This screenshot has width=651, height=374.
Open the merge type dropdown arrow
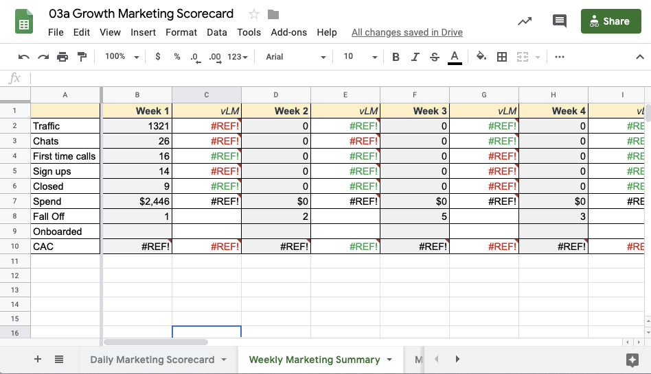[537, 57]
